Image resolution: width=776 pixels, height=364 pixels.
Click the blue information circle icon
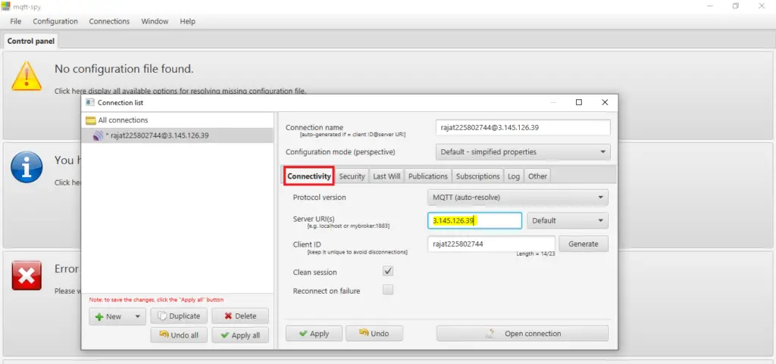point(27,167)
